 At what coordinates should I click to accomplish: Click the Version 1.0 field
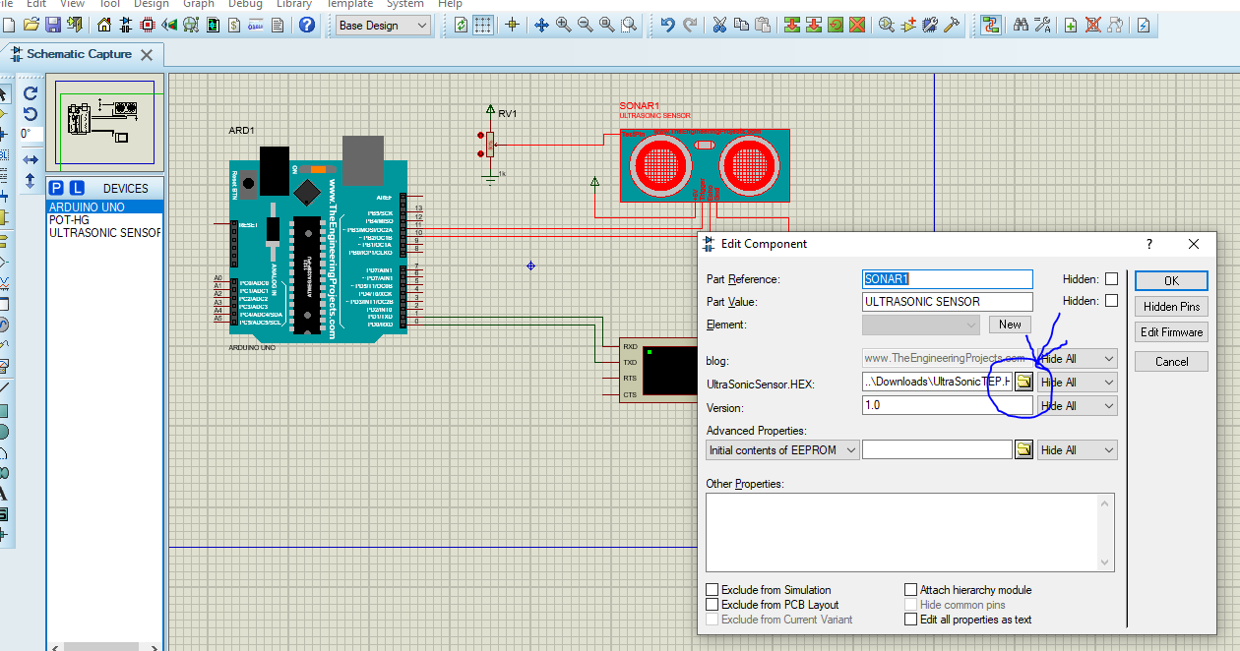pos(948,405)
